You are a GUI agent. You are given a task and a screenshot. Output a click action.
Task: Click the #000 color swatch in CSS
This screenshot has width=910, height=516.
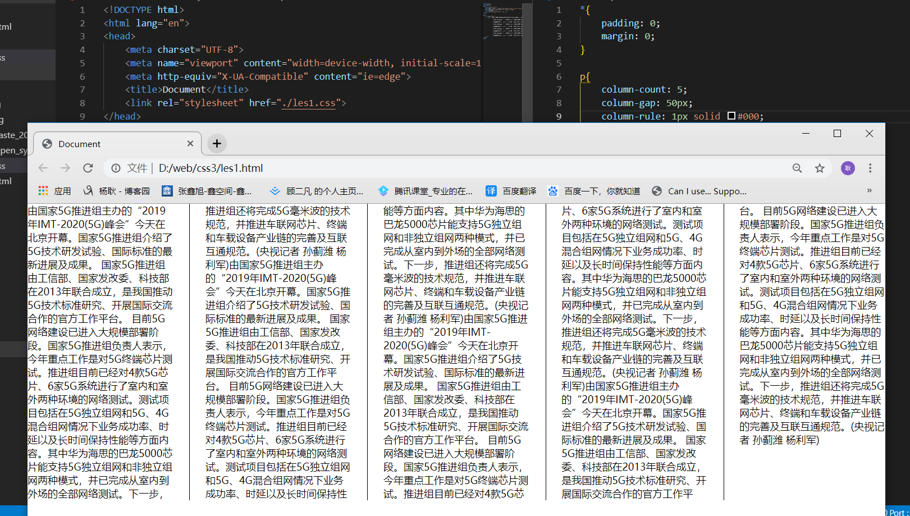point(731,116)
